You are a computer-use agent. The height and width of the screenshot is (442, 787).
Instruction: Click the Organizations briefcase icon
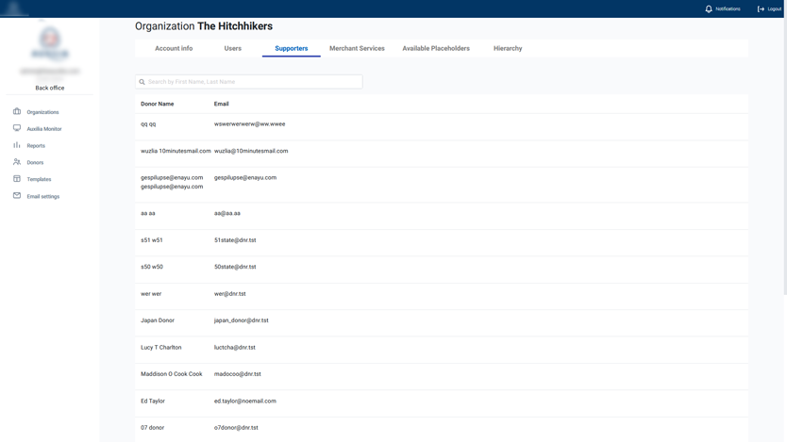[x=17, y=112]
